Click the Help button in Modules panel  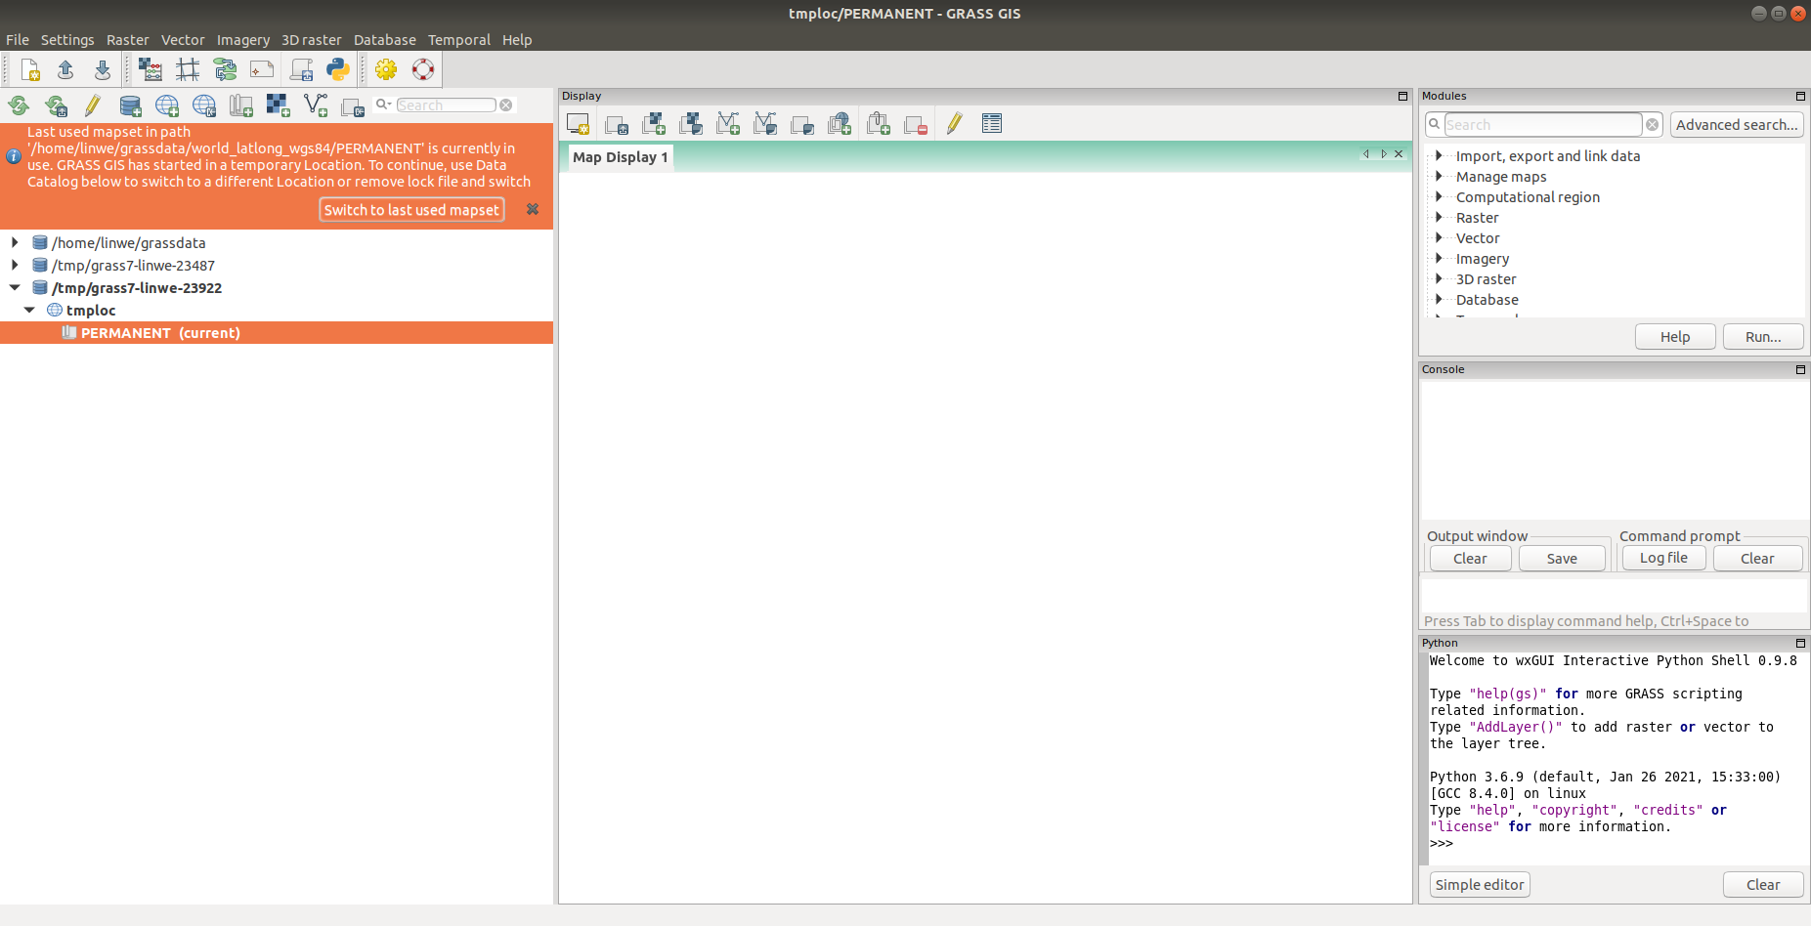[1675, 337]
